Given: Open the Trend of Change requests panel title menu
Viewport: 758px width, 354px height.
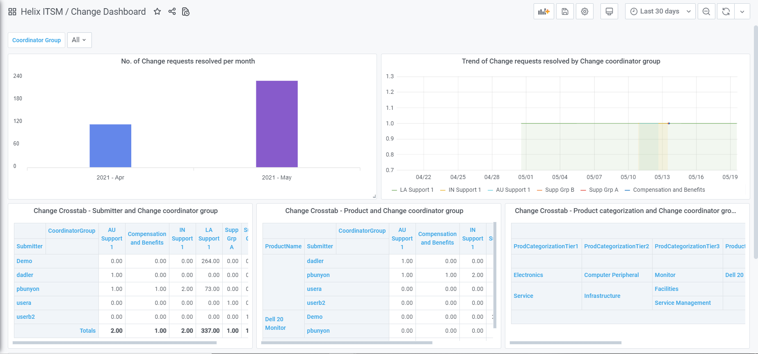Looking at the screenshot, I should tap(561, 61).
